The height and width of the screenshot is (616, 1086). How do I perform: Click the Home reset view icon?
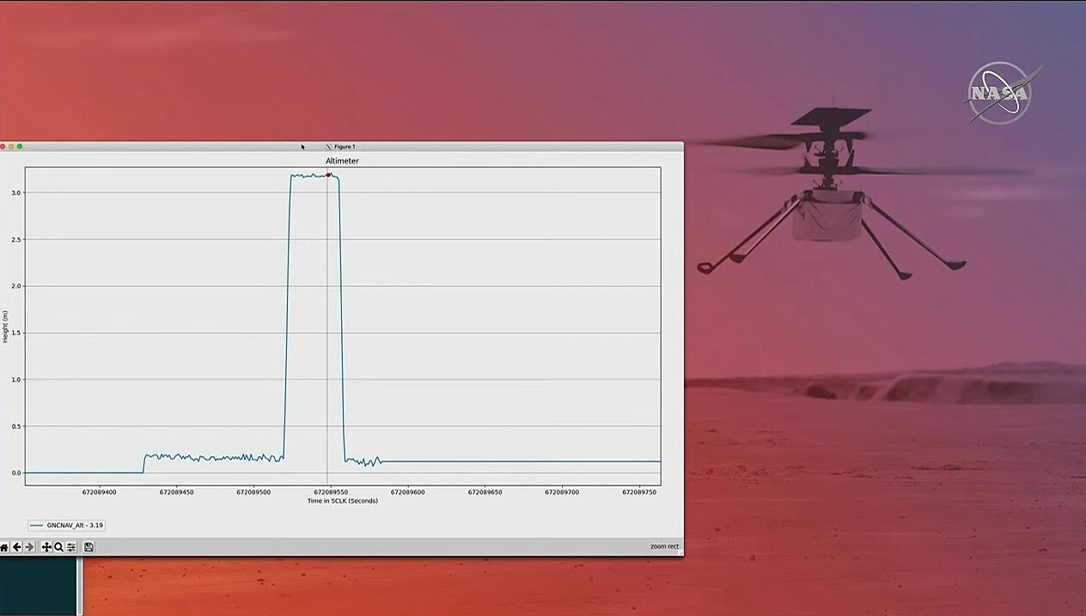(4, 547)
